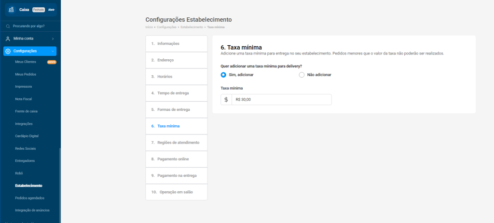
Task: Open Nota Fiscal in the sidebar
Action: click(x=24, y=99)
